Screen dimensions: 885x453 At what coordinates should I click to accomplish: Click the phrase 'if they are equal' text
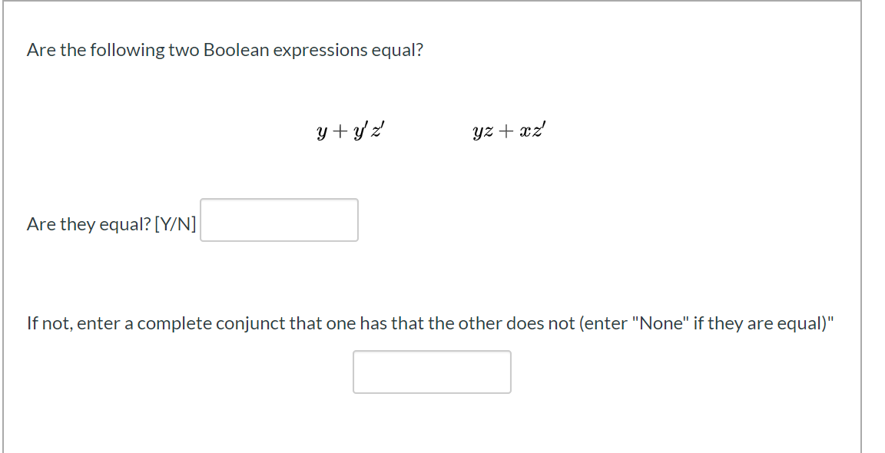pos(758,324)
